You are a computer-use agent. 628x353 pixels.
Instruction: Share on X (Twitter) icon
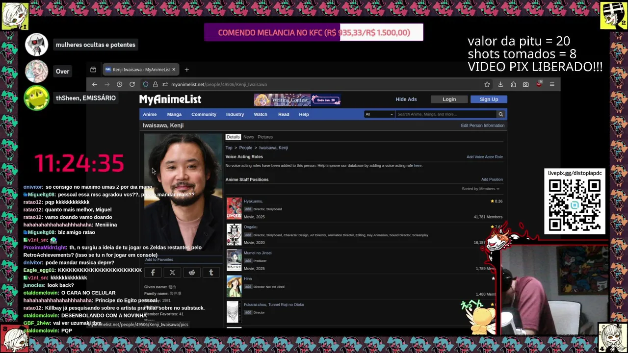[x=172, y=273]
